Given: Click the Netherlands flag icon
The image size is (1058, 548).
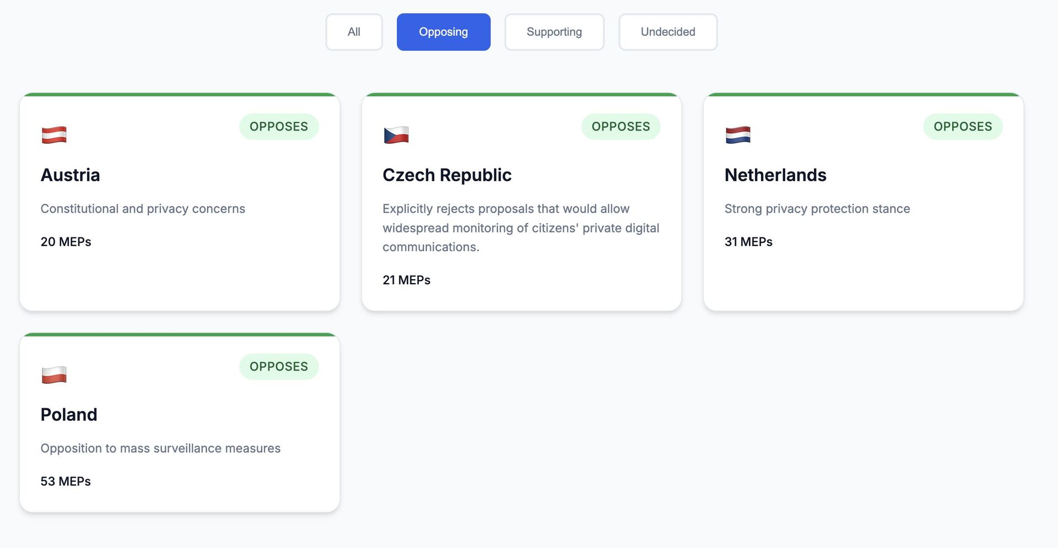Looking at the screenshot, I should [x=738, y=135].
